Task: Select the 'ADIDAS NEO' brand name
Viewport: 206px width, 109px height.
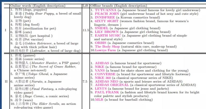Action: pyautogui.click(x=106, y=81)
